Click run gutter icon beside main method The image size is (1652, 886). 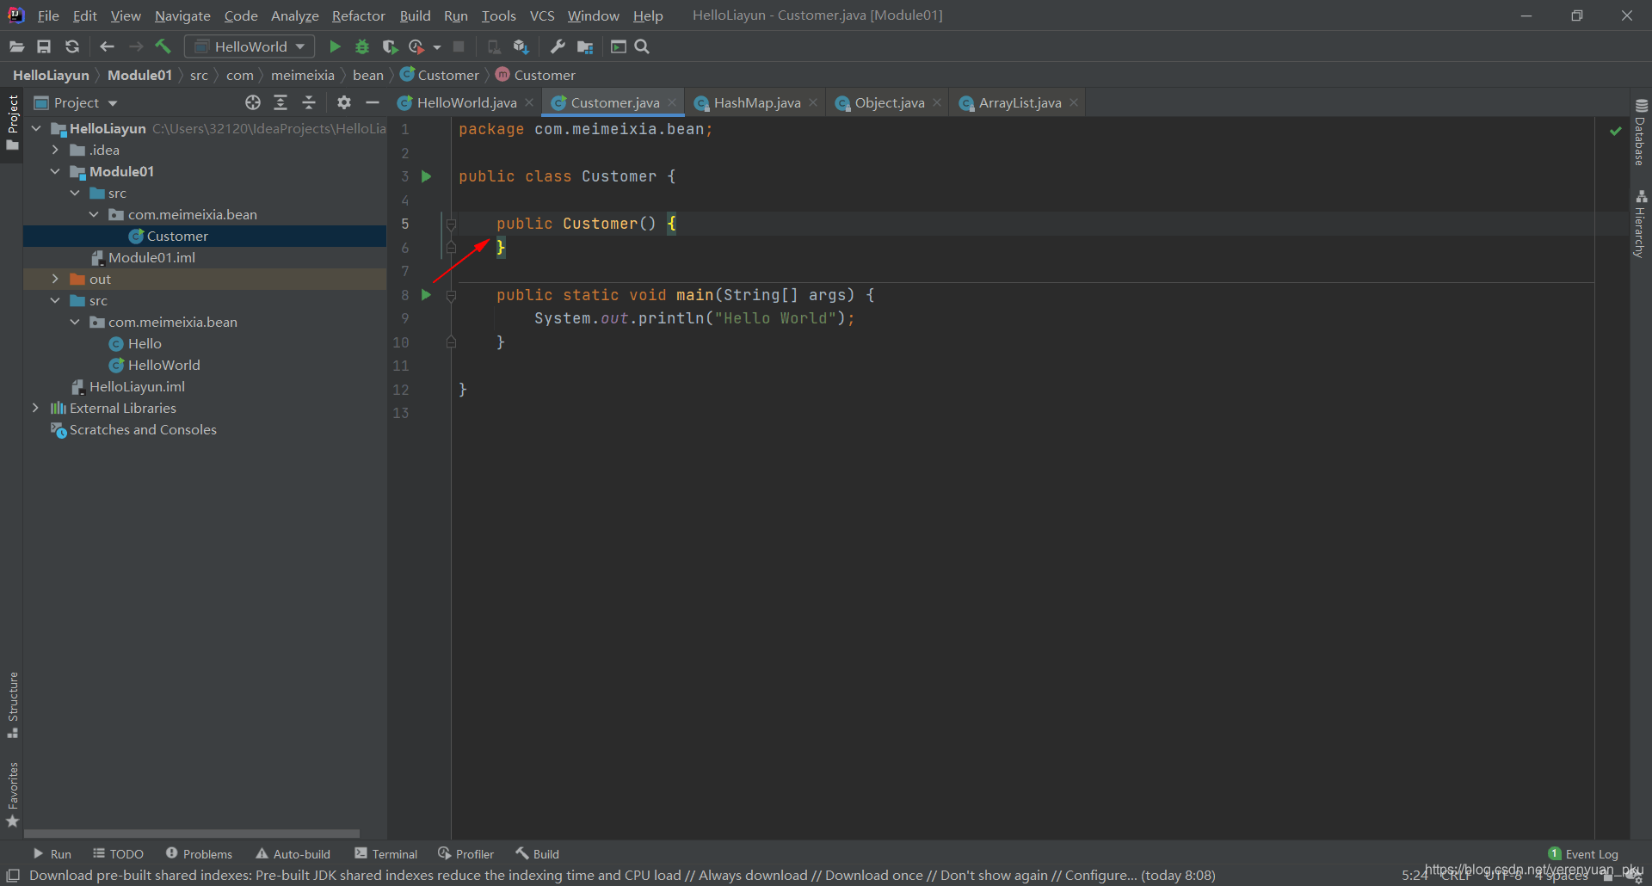tap(426, 295)
